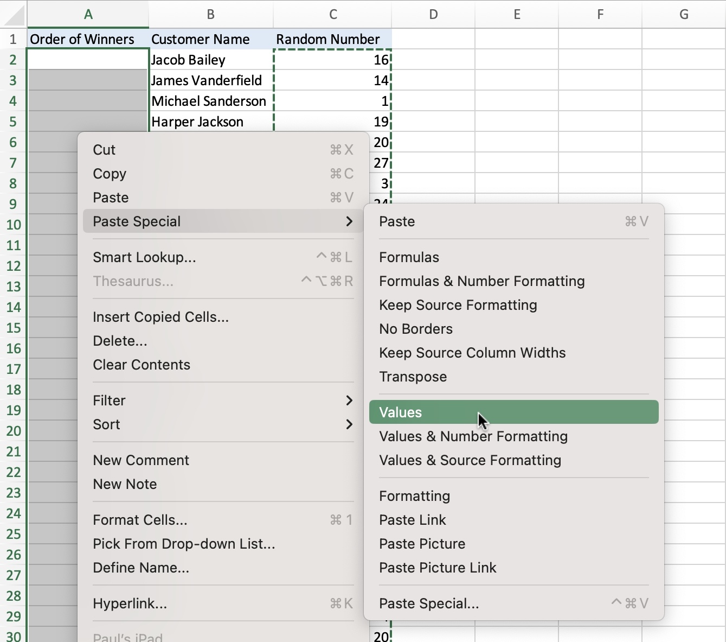Expand the Sort submenu
Viewport: 726px width, 642px height.
pos(223,424)
